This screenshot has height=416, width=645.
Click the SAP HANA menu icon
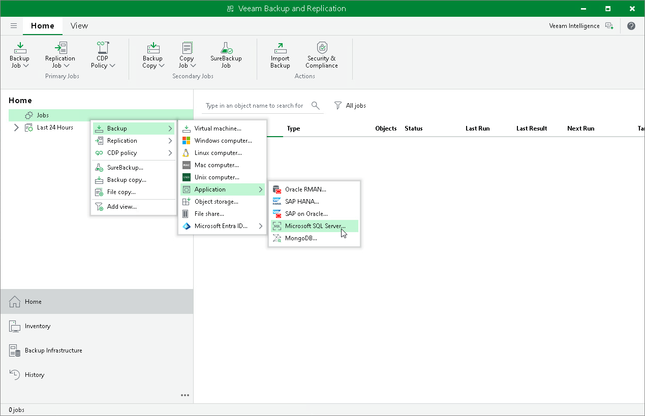[277, 202]
